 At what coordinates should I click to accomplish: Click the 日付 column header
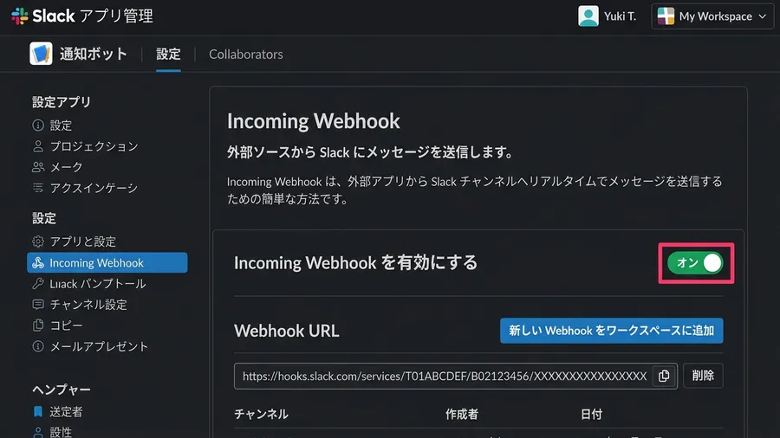pyautogui.click(x=591, y=414)
